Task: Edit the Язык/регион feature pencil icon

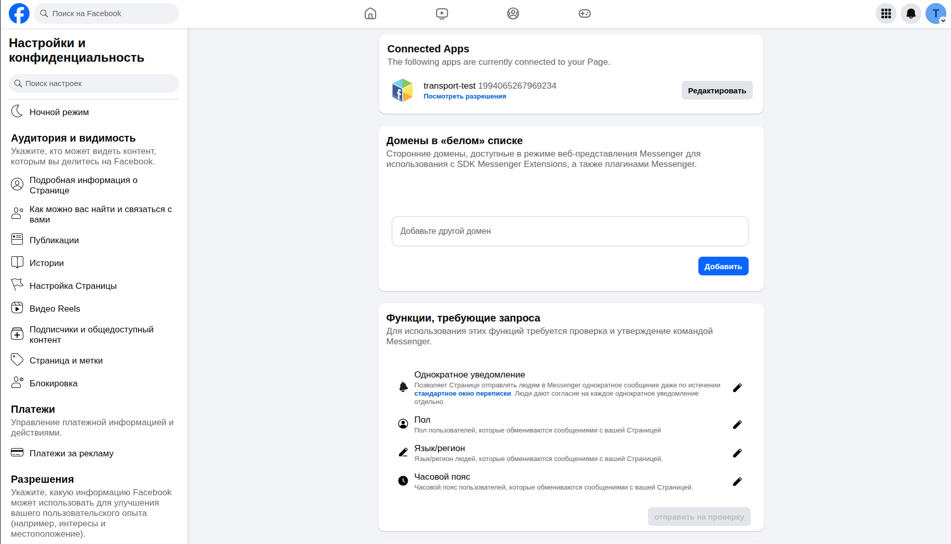Action: click(737, 453)
